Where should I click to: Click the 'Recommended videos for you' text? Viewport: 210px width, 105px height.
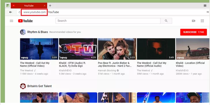[x=65, y=32]
